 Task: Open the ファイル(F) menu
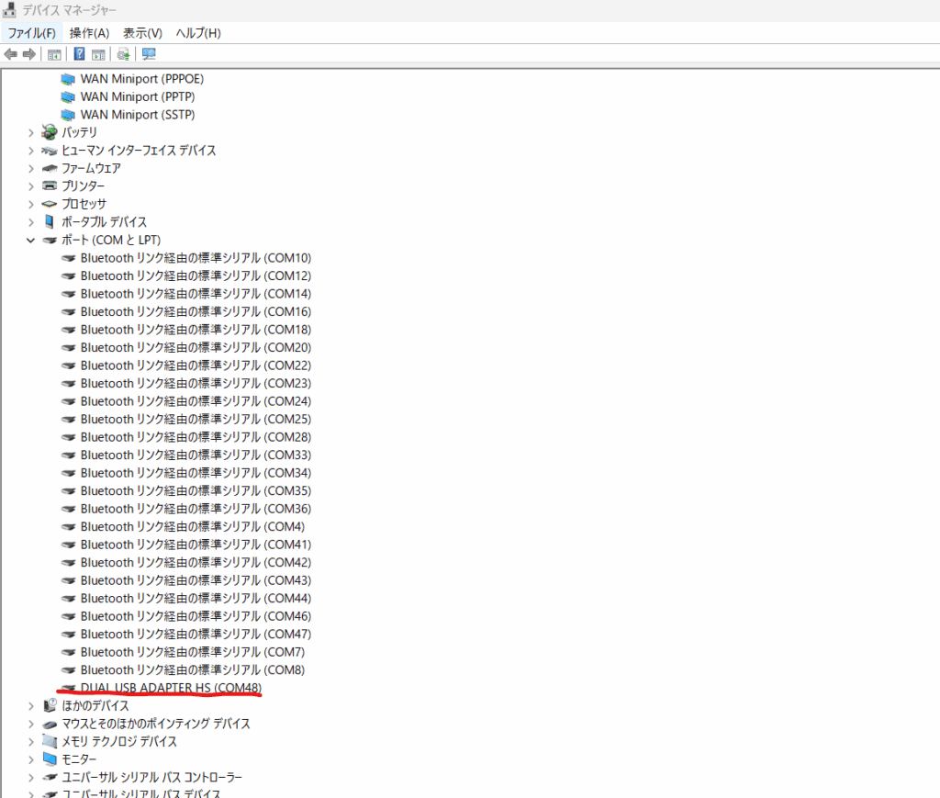[x=32, y=33]
